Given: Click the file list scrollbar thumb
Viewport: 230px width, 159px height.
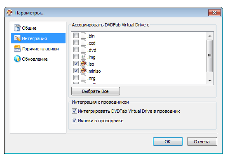Looking at the screenshot, I should click(x=210, y=56).
